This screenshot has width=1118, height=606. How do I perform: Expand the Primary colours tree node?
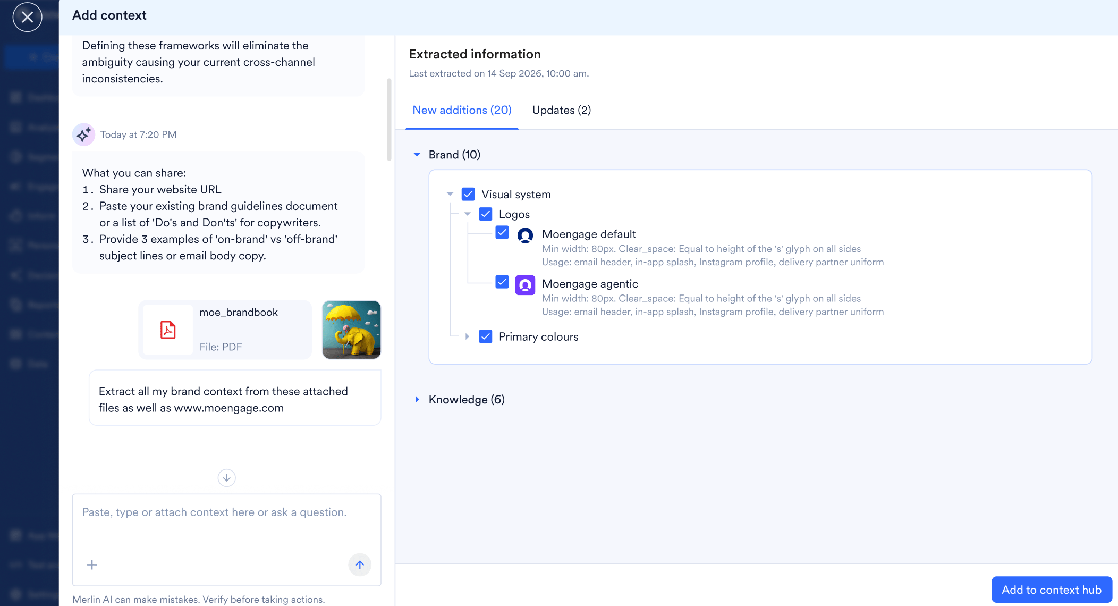coord(468,336)
